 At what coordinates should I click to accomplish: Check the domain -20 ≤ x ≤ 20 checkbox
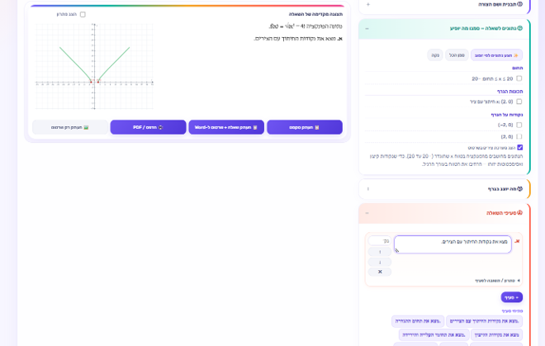519,78
